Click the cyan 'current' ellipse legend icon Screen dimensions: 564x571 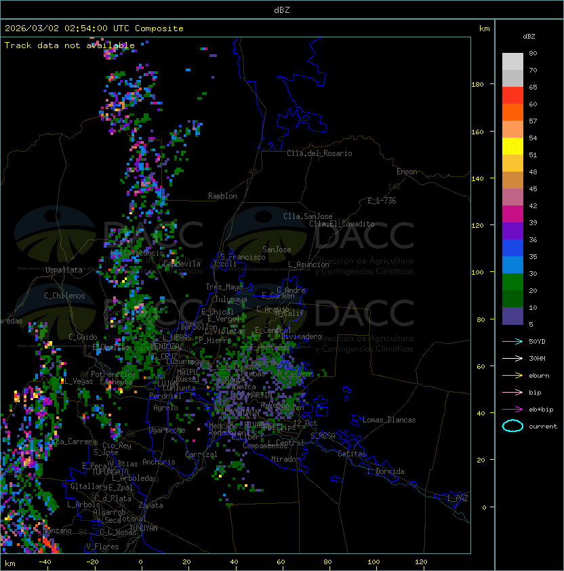tap(512, 426)
